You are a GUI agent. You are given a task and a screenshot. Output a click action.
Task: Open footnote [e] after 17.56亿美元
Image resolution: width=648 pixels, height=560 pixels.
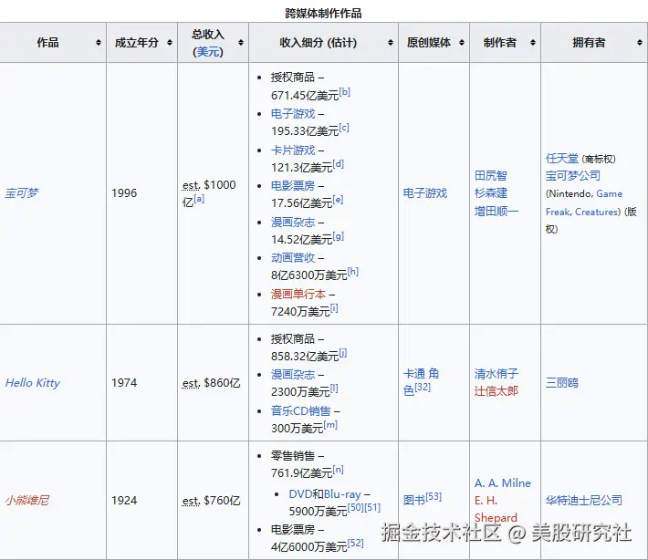(338, 200)
